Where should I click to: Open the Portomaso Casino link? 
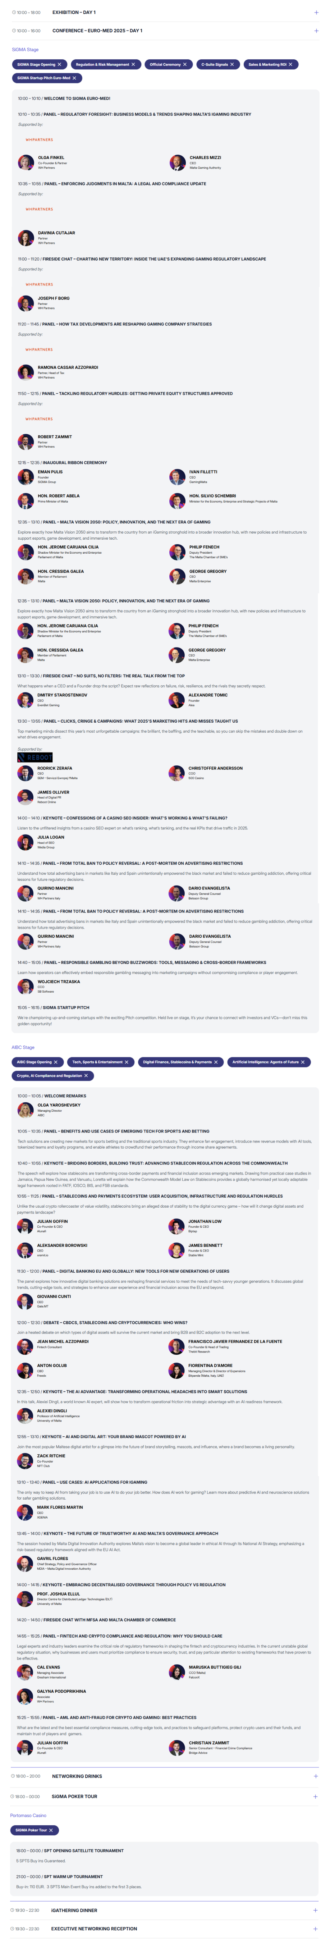28,1815
